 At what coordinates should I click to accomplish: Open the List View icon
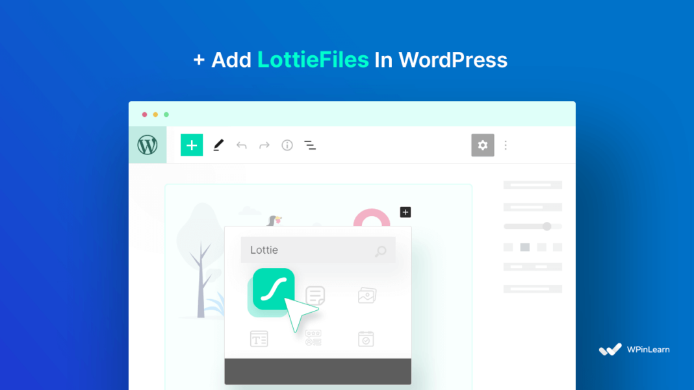(310, 145)
